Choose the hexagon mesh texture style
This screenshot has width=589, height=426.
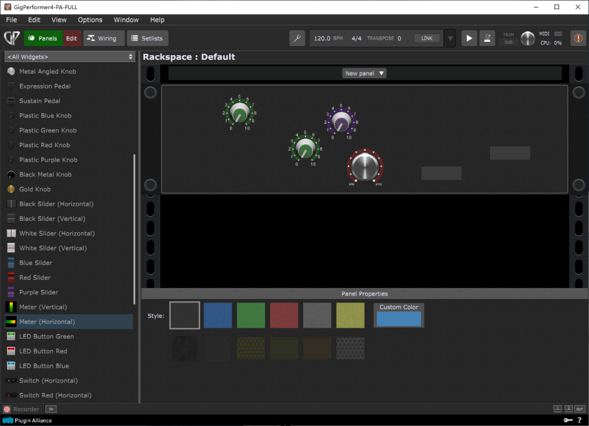click(350, 348)
